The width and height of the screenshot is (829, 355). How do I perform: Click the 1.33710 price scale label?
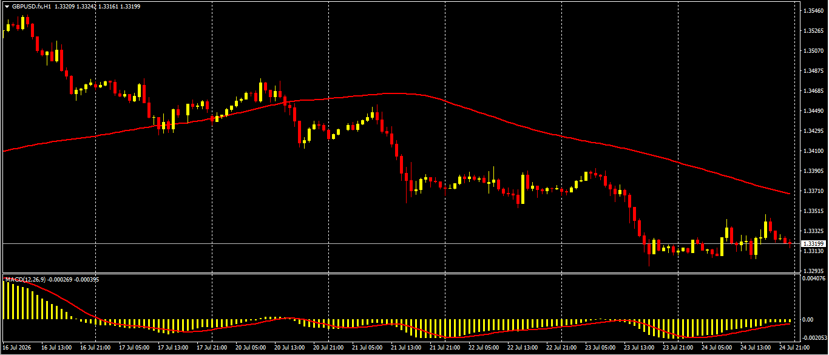tap(814, 191)
